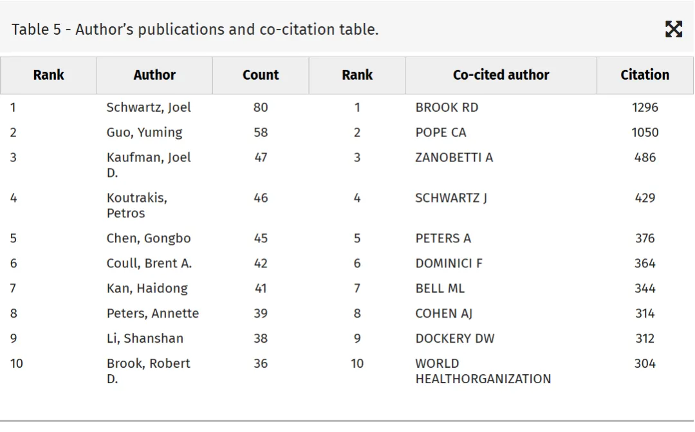The image size is (695, 432).
Task: Click the Author column header
Action: tap(154, 75)
